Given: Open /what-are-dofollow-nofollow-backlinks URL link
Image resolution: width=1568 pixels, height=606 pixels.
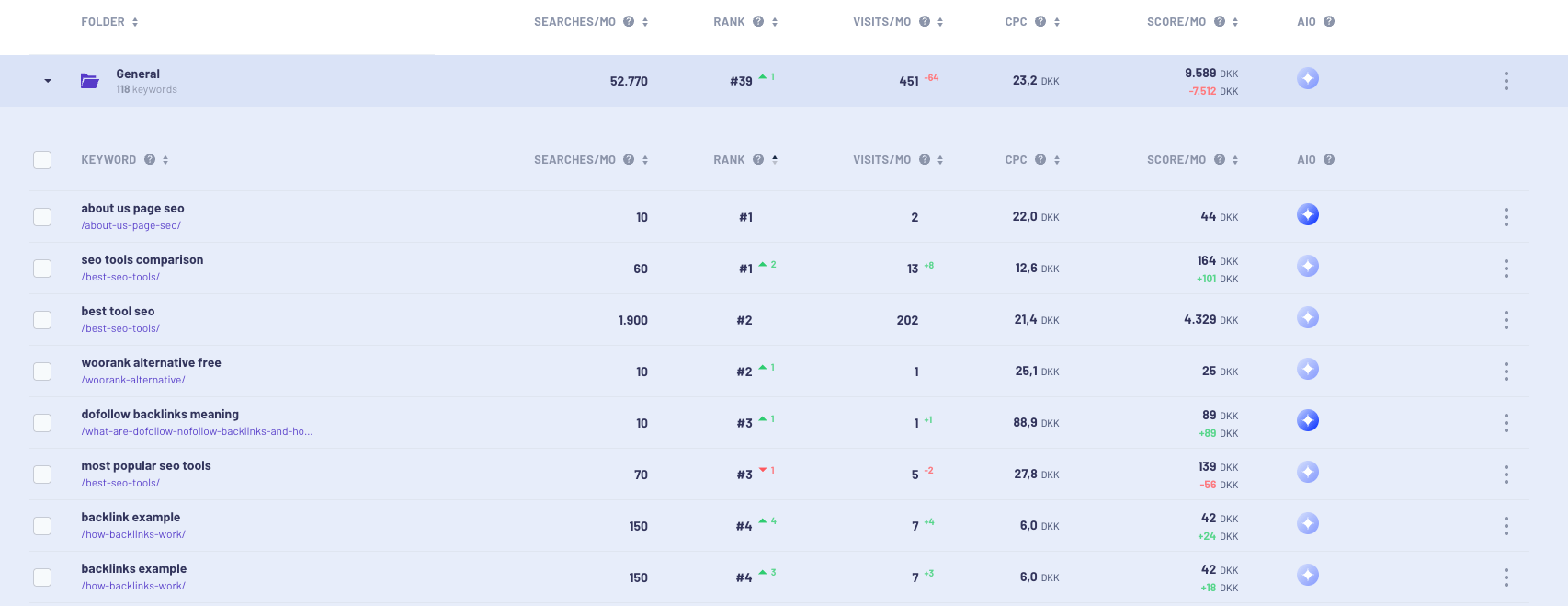Looking at the screenshot, I should [x=197, y=431].
